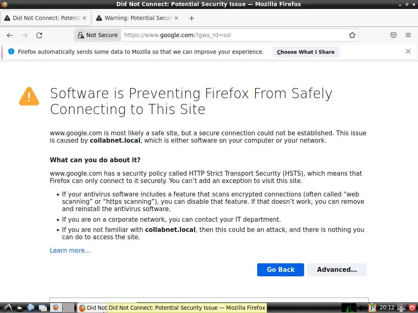Click the clock showing 20:12
418x313 pixels.
[x=387, y=308]
